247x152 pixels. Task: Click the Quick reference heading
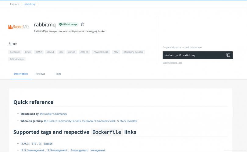[34, 102]
